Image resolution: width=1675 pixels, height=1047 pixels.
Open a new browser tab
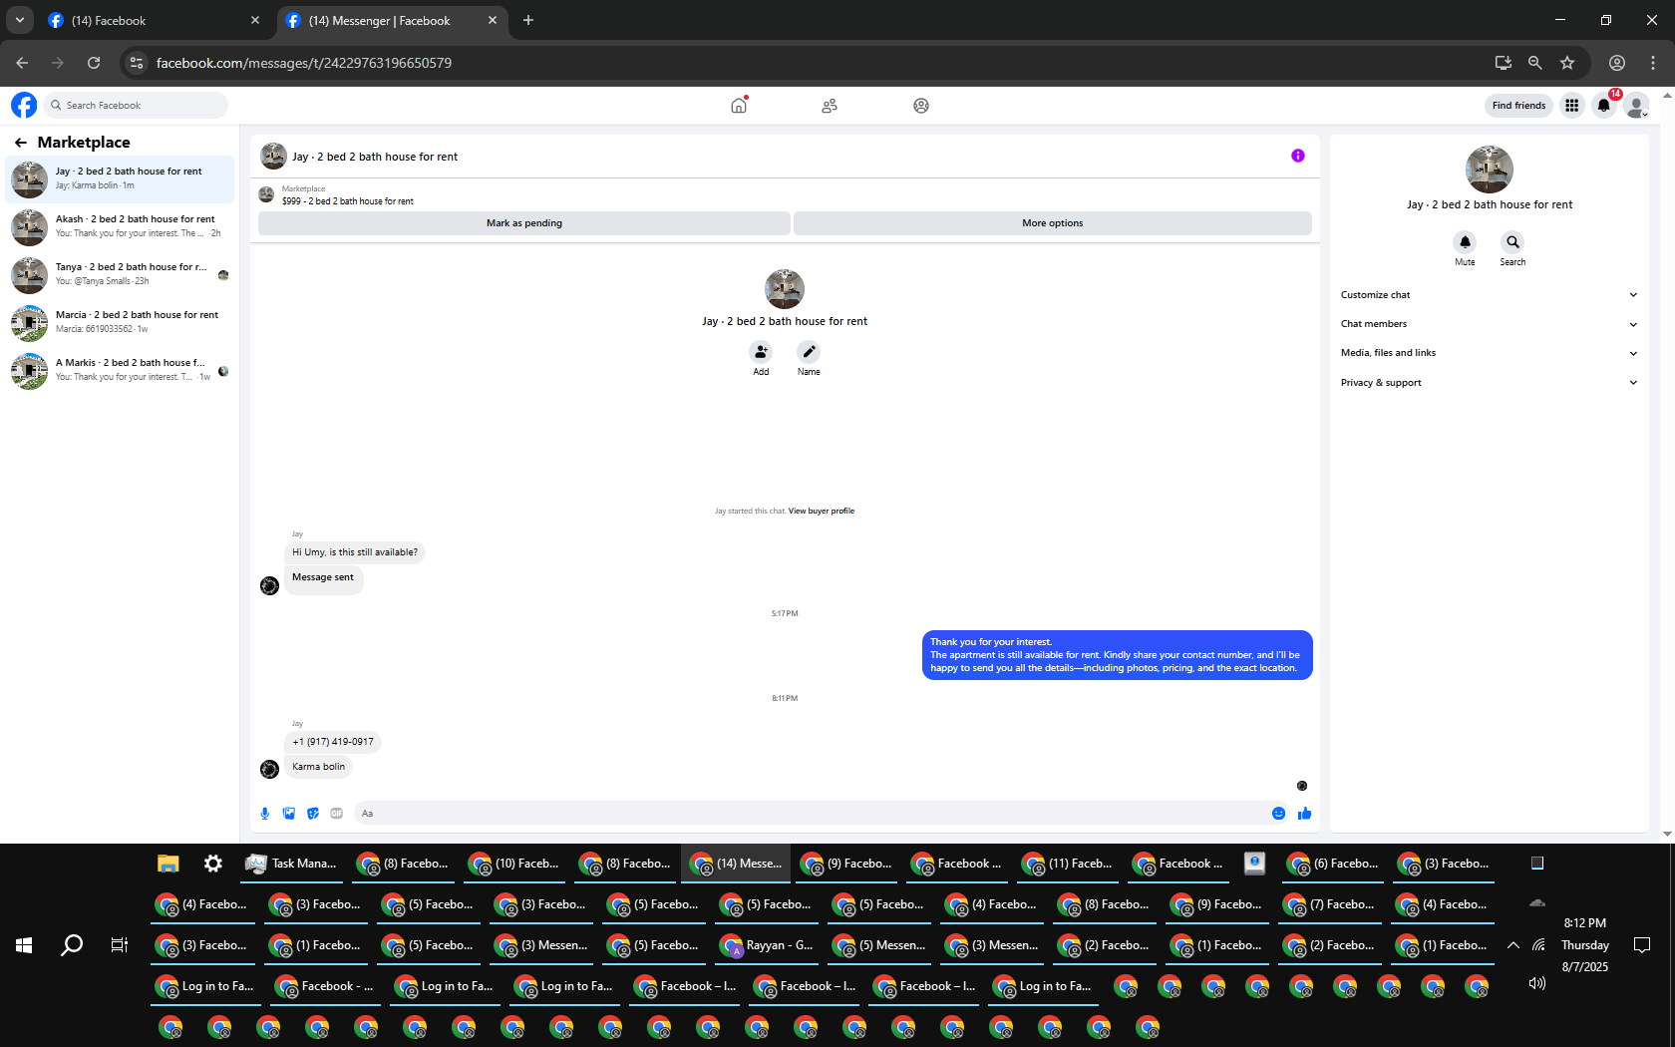pyautogui.click(x=528, y=20)
